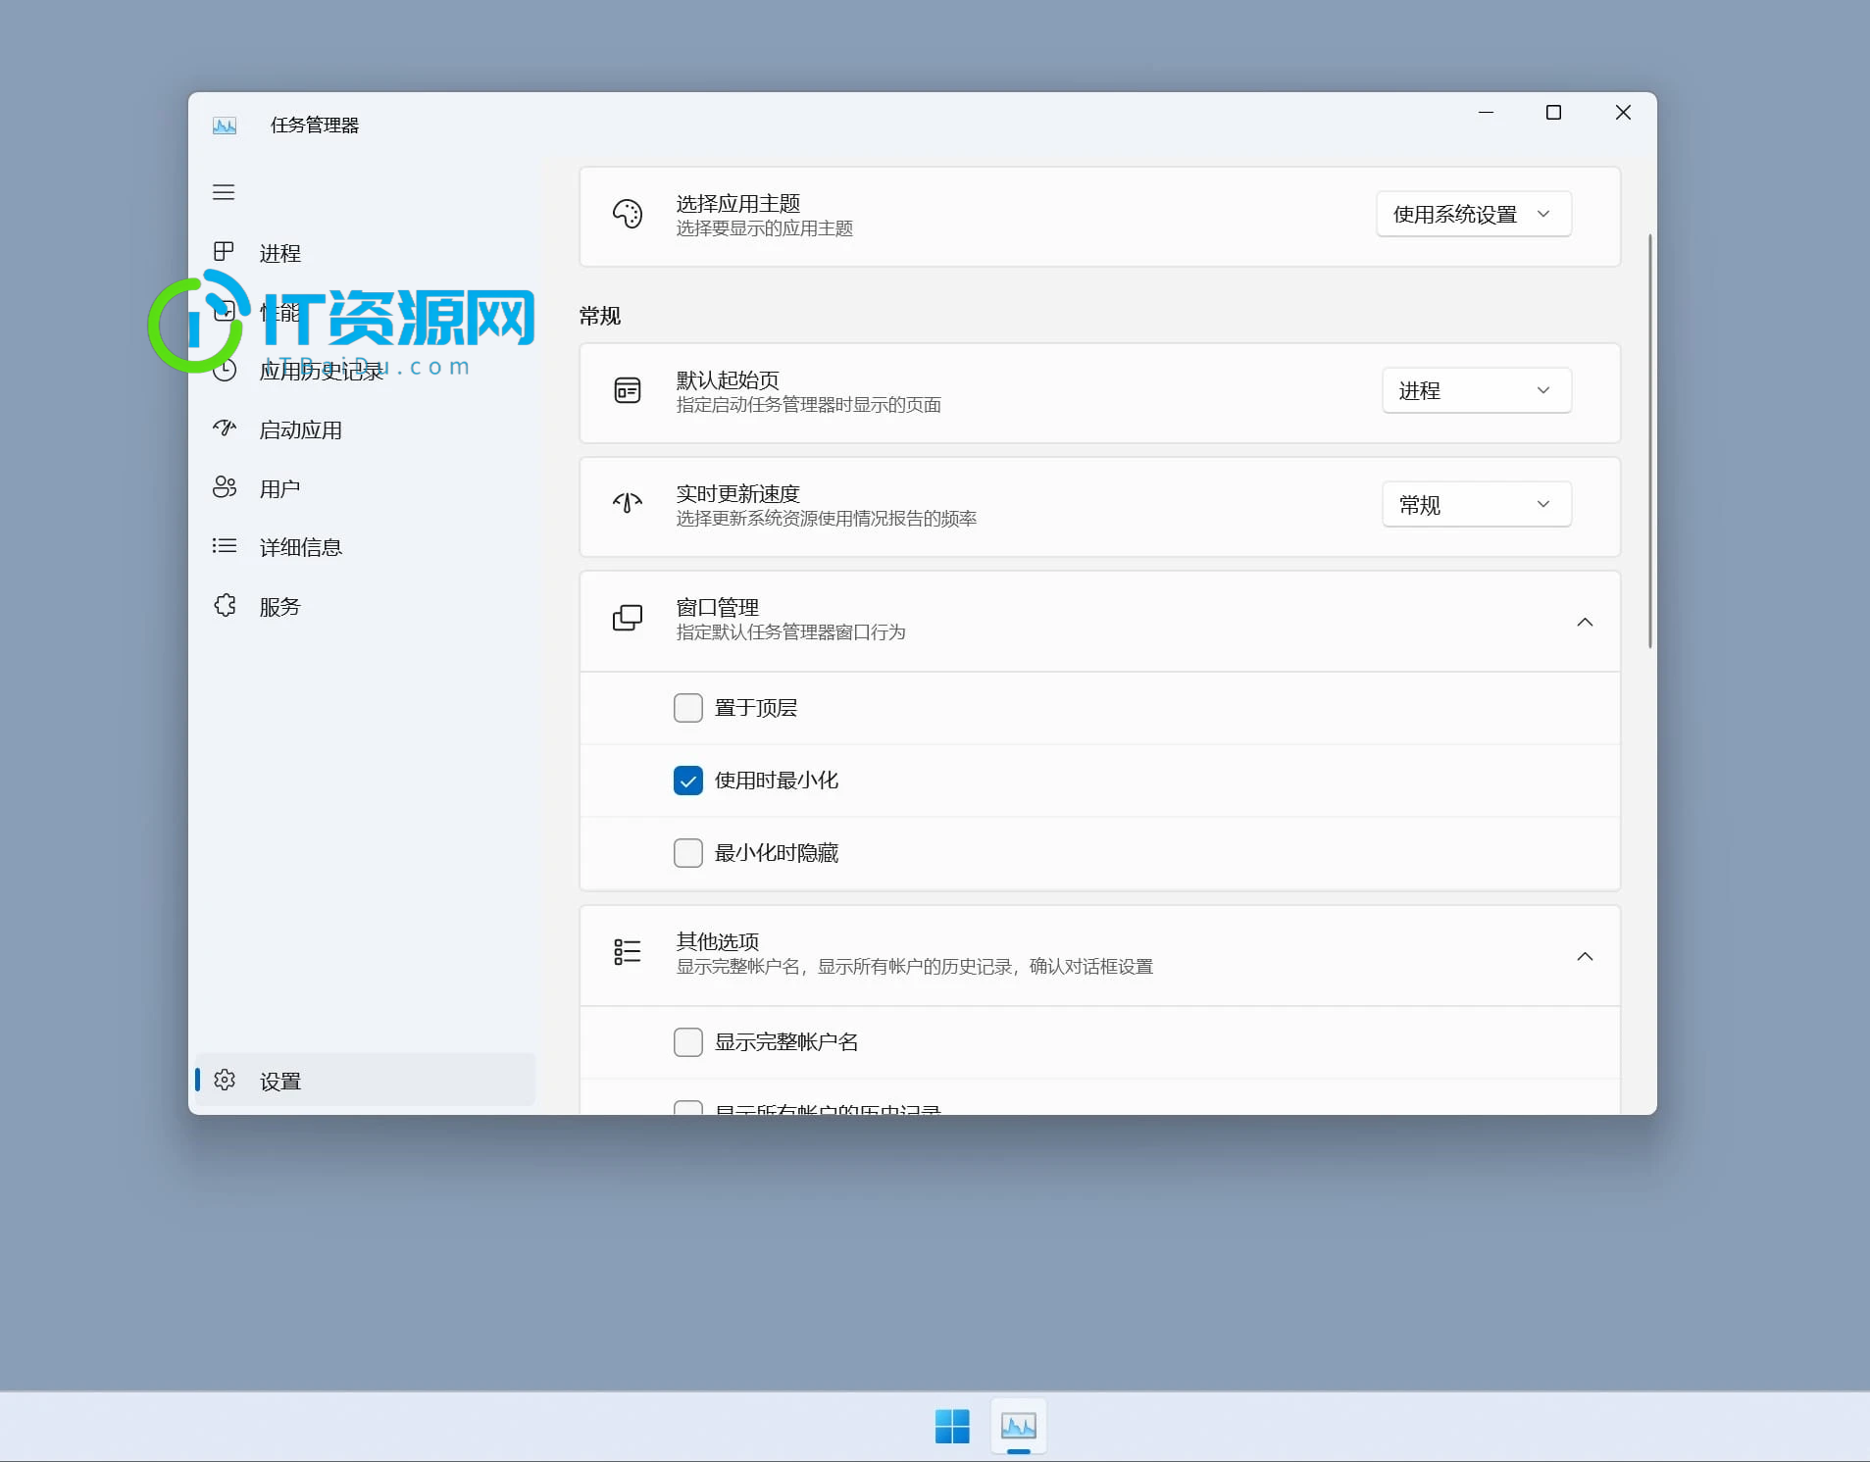Click the App history (应用历史记录) clock icon
This screenshot has height=1462, width=1870.
pos(225,370)
